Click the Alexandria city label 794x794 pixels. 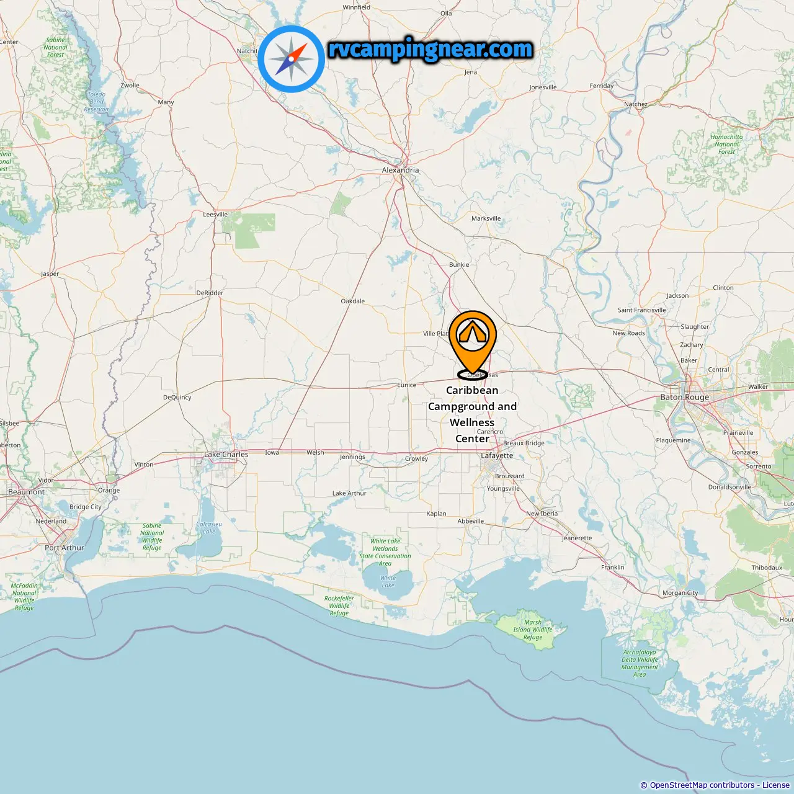coord(400,170)
